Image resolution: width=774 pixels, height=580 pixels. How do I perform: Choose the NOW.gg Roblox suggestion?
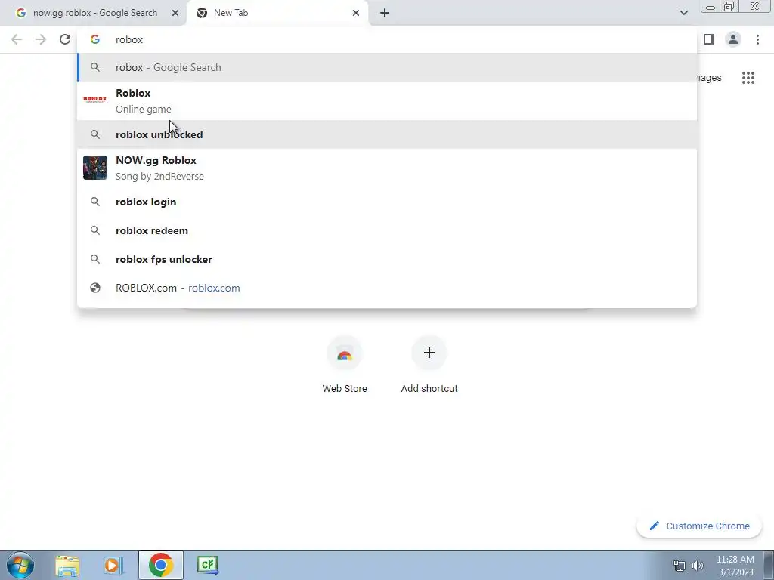(x=387, y=168)
